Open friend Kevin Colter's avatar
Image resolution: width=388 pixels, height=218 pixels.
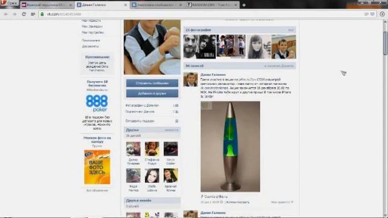pyautogui.click(x=170, y=149)
